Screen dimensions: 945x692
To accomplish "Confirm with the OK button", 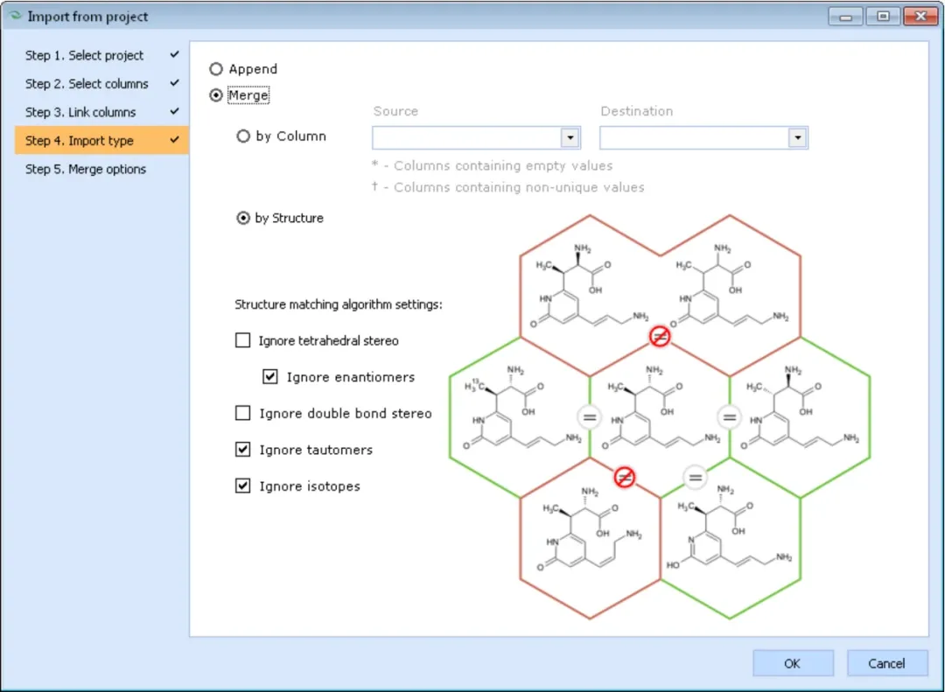I will click(x=793, y=663).
